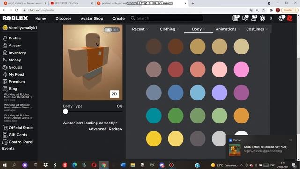Pick the teal skin color swatch
Viewport: 300px width, 169px height.
(x=154, y=116)
